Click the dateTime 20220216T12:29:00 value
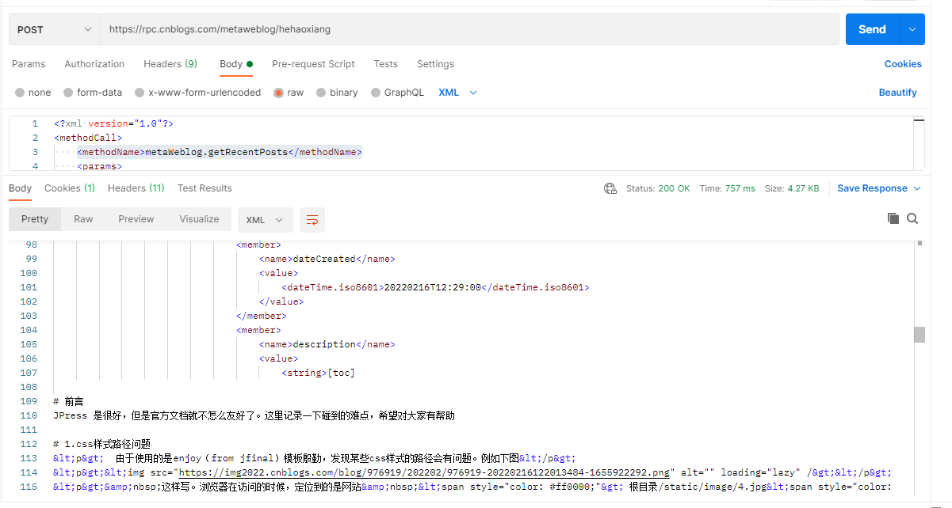This screenshot has height=508, width=952. (433, 287)
